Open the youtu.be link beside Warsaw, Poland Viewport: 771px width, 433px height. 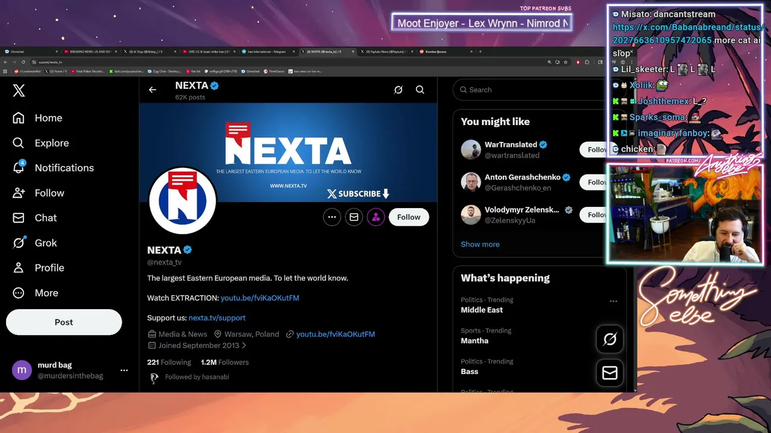[336, 334]
